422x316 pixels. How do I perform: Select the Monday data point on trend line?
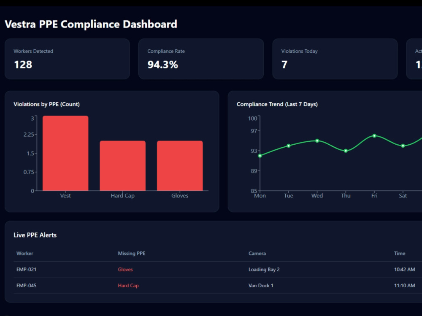coord(260,156)
